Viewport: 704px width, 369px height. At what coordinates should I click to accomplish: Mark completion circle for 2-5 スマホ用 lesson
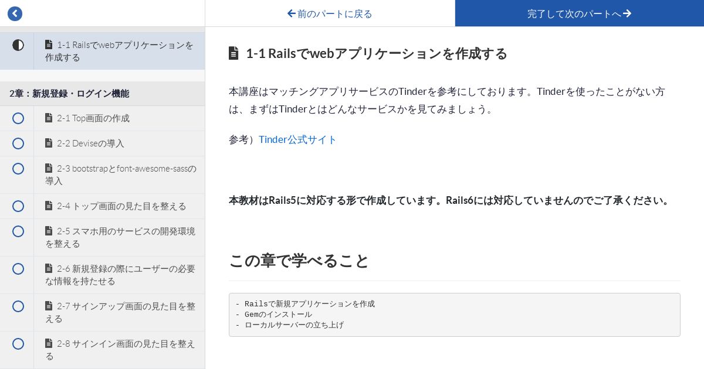pyautogui.click(x=18, y=231)
